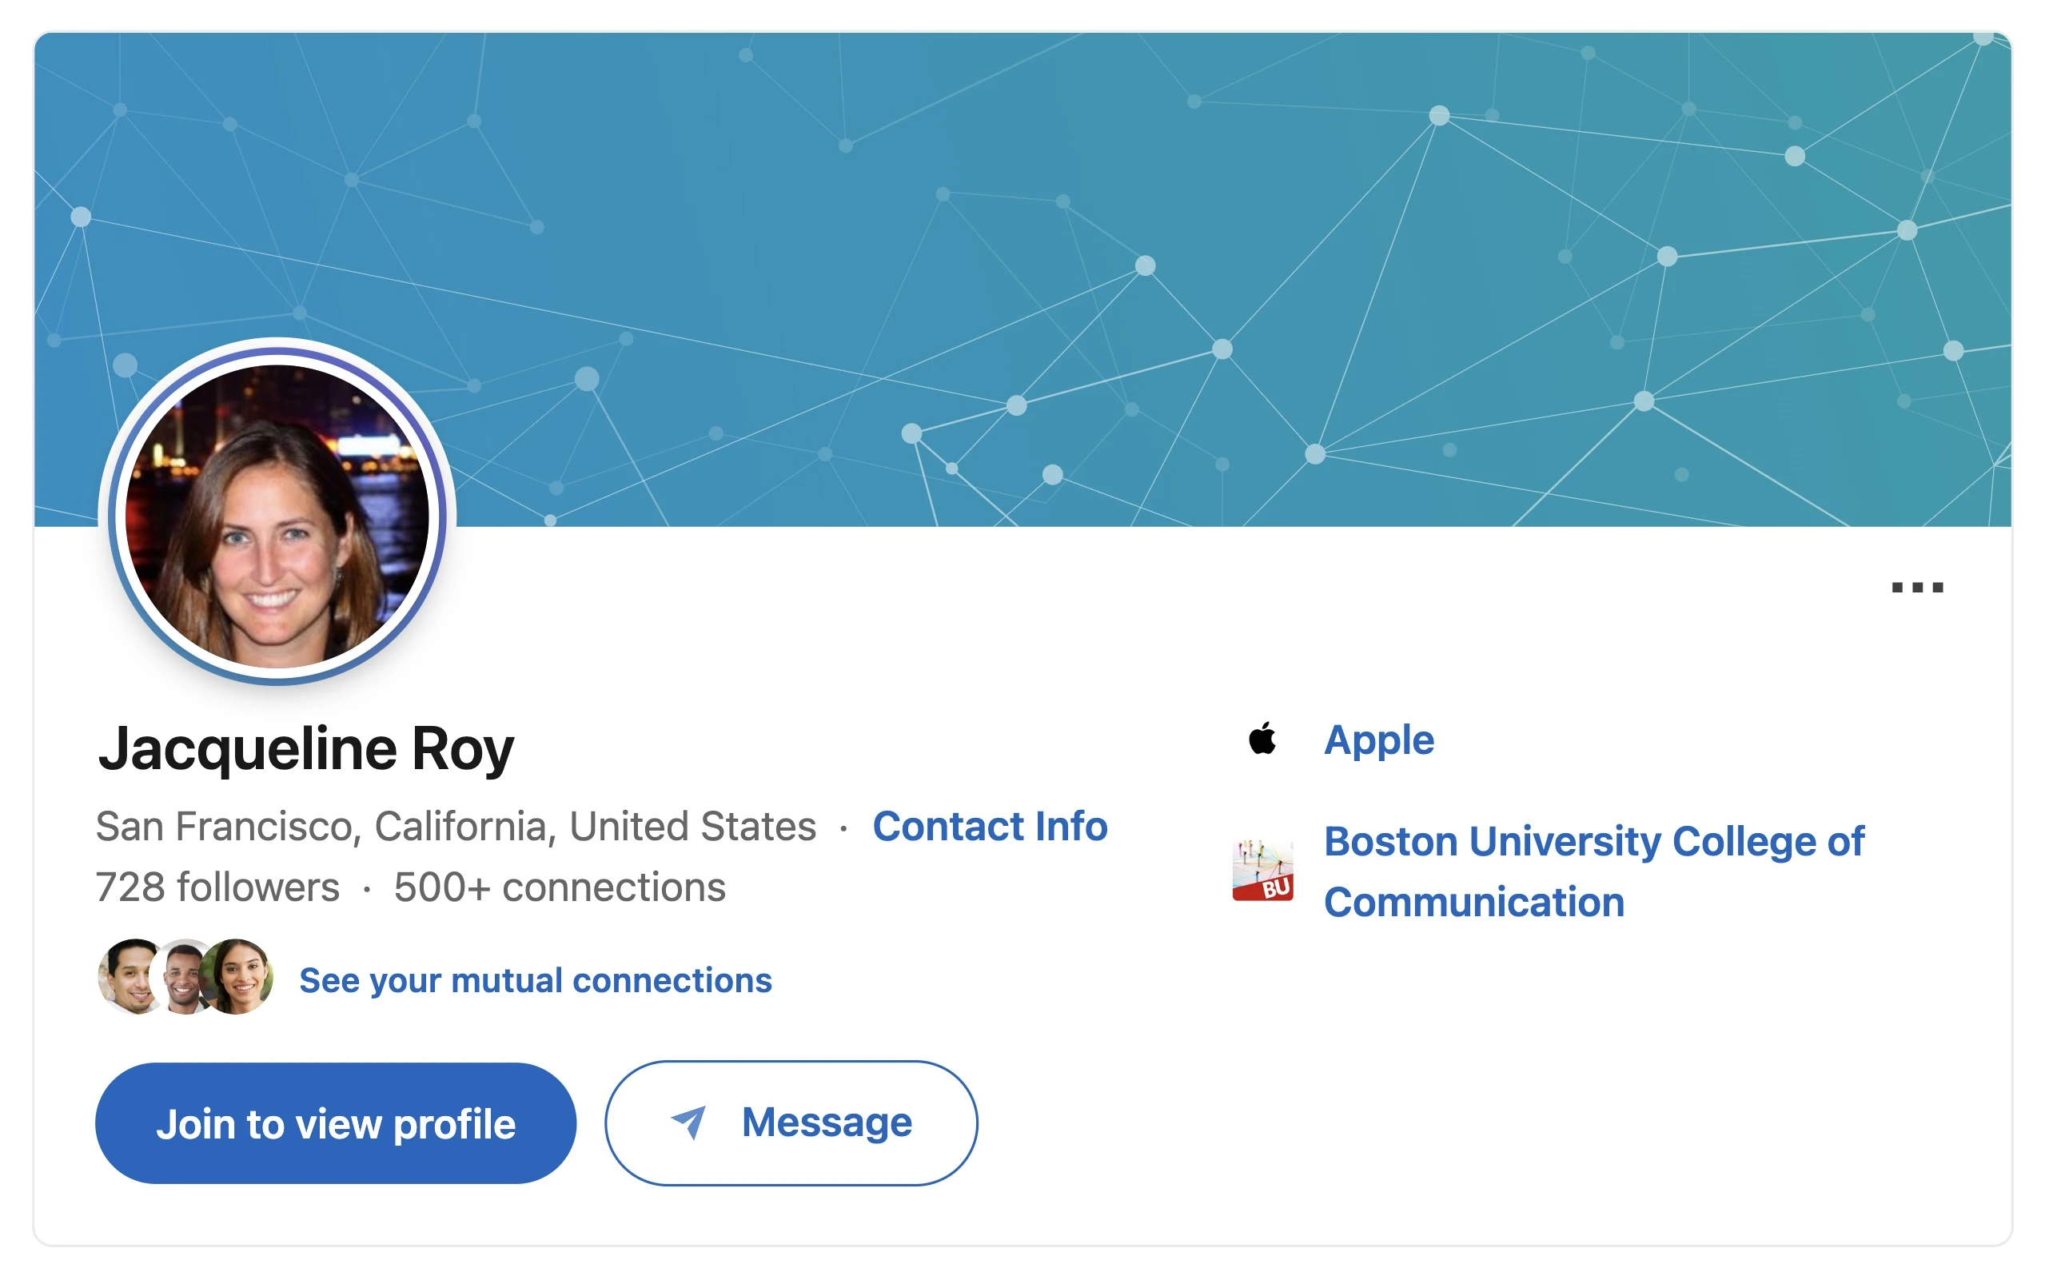The image size is (2045, 1276).
Task: Click Jacqueline Roy's profile photo
Action: pyautogui.click(x=277, y=515)
